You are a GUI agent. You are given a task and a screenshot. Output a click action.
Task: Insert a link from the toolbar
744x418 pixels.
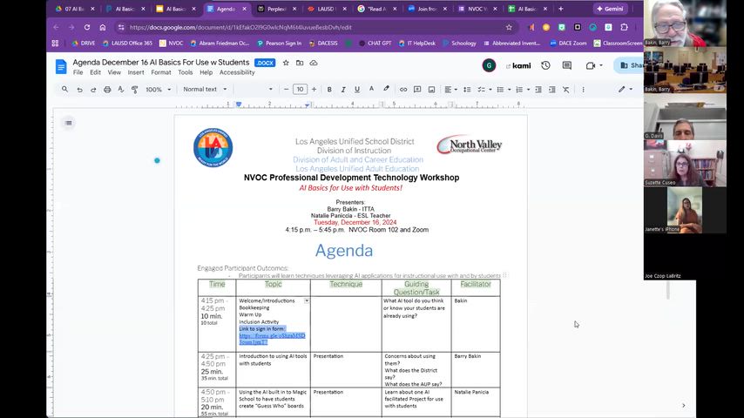tap(403, 89)
